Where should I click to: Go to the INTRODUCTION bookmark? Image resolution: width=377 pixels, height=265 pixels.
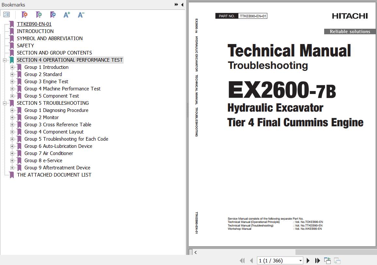point(35,31)
